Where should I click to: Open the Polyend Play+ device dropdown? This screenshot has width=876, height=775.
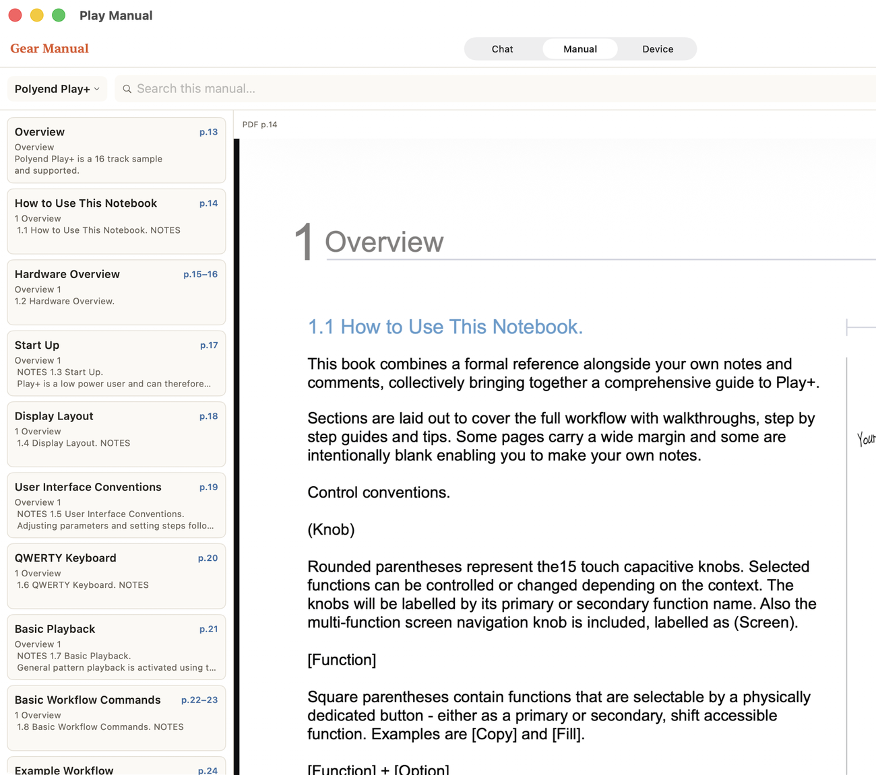pyautogui.click(x=57, y=89)
